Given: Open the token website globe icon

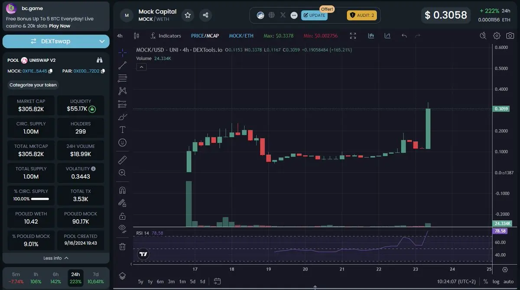Looking at the screenshot, I should 272,15.
